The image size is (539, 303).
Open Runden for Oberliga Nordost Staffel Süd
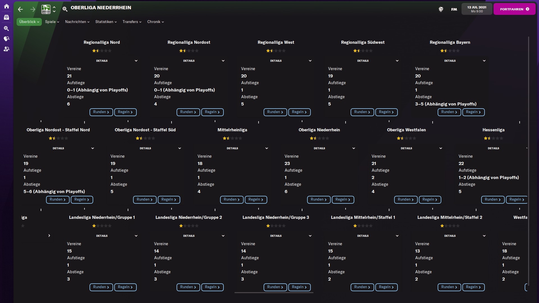(145, 200)
